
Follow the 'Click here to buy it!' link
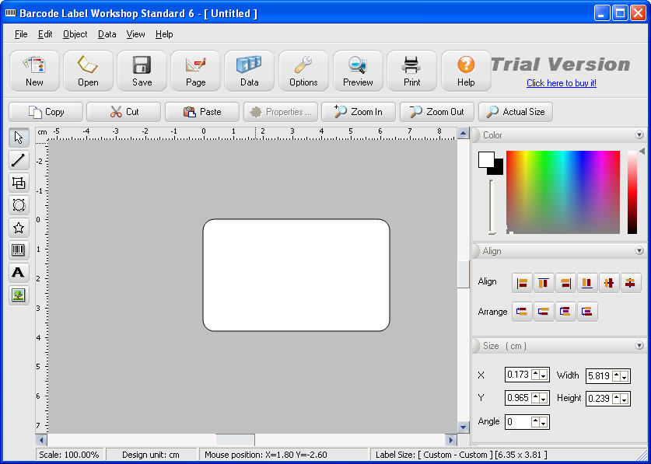tap(561, 83)
